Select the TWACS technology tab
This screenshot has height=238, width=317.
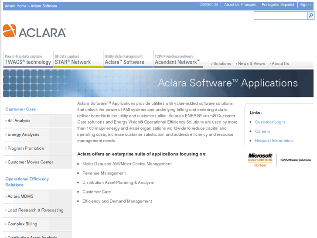(x=28, y=59)
